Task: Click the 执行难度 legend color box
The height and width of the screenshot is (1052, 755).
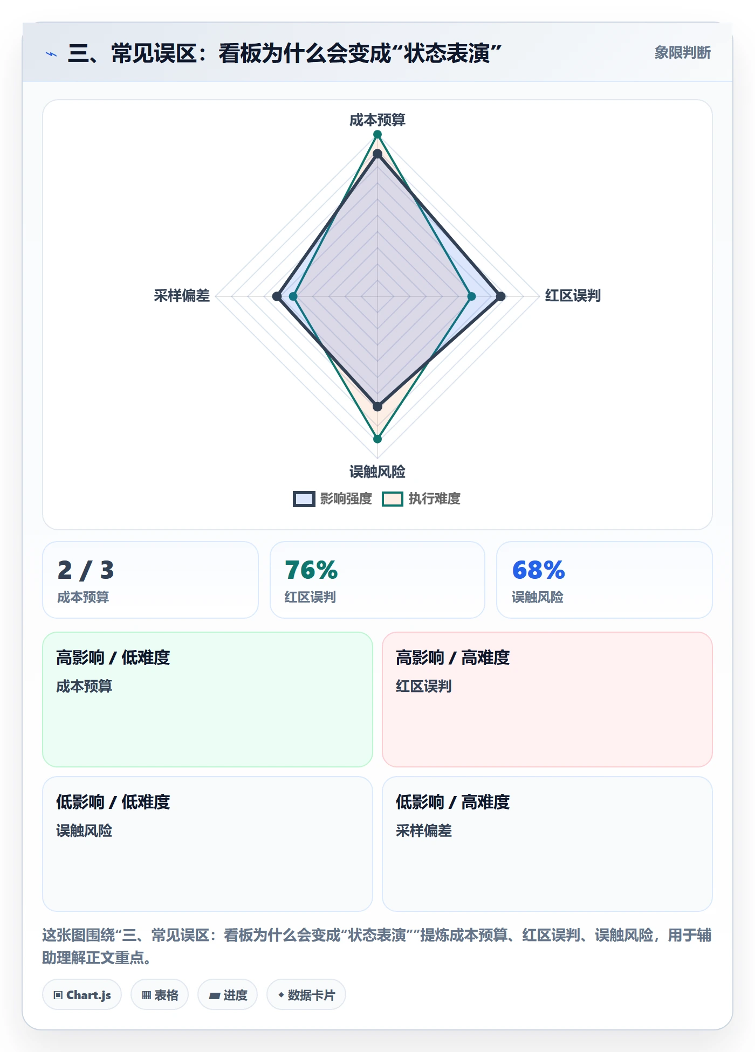Action: 393,499
